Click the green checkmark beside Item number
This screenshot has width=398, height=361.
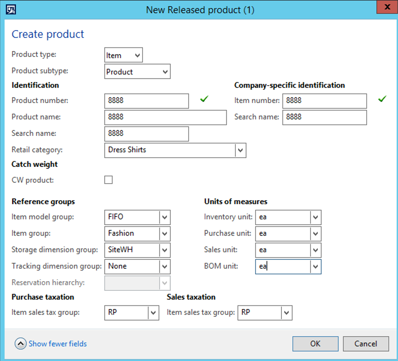(x=382, y=99)
